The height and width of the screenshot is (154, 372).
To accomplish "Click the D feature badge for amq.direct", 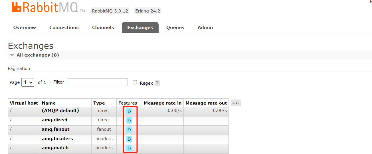I will tap(129, 120).
